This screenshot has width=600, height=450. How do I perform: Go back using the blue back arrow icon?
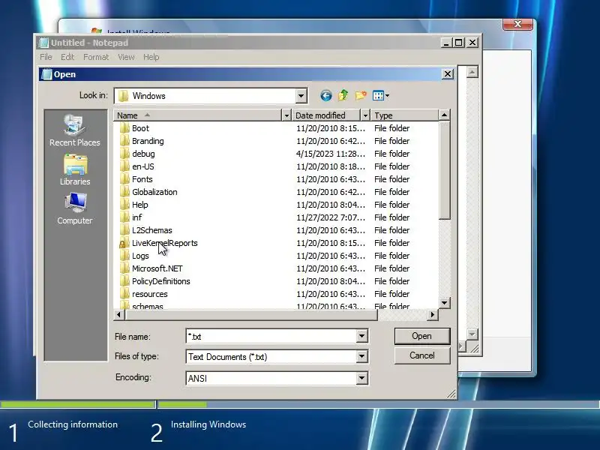click(325, 96)
